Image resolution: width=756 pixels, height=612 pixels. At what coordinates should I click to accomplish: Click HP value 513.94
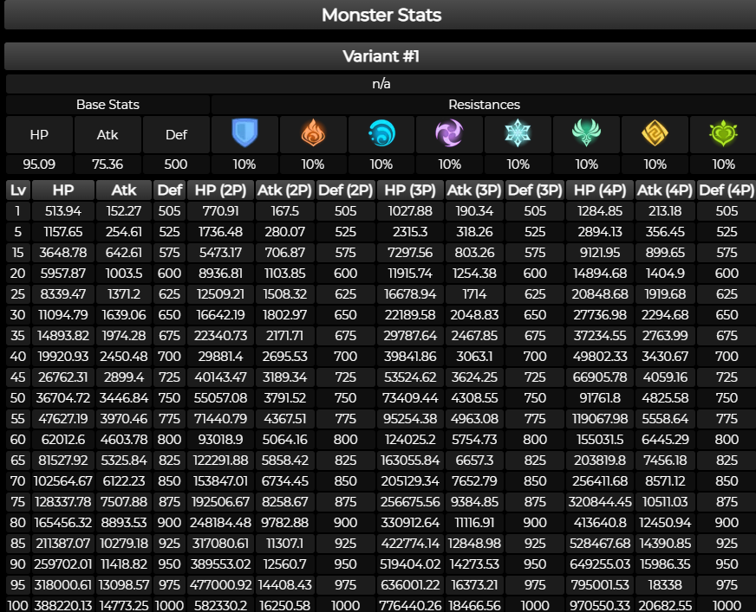pos(63,211)
